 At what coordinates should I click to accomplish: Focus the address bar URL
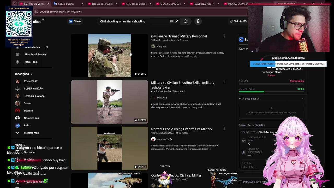click(x=61, y=12)
